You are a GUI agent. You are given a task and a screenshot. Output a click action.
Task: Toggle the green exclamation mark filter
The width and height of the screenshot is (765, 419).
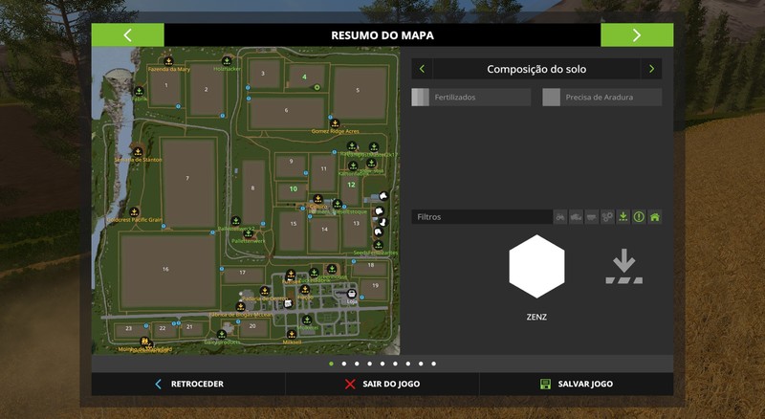[x=639, y=217]
